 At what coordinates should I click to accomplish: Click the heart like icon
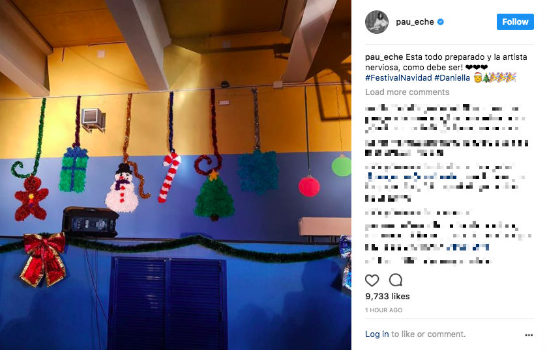(372, 280)
